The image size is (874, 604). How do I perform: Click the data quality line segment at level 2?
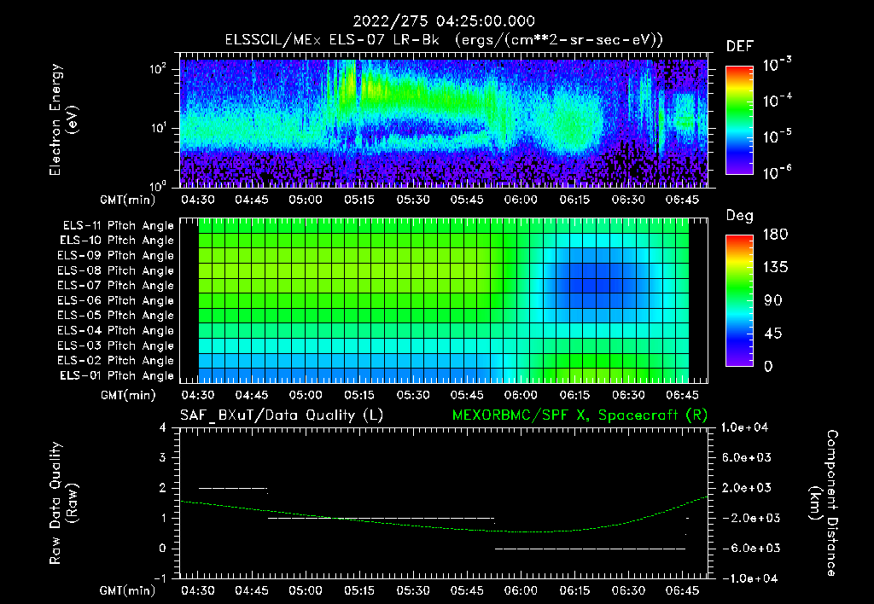coord(233,489)
